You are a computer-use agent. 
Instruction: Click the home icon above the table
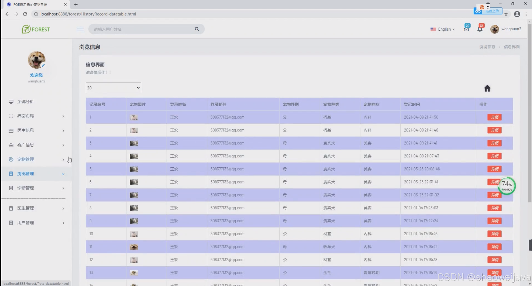click(487, 88)
